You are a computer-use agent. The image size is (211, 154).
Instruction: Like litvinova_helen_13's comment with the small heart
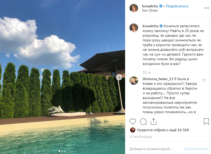pos(204,80)
